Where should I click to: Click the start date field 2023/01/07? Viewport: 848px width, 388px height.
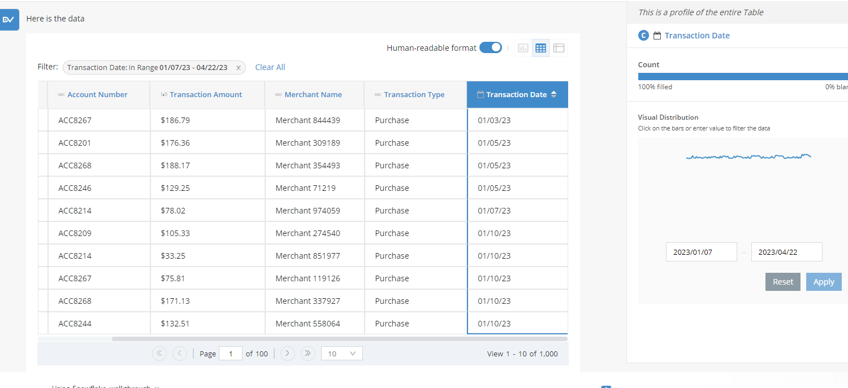702,252
